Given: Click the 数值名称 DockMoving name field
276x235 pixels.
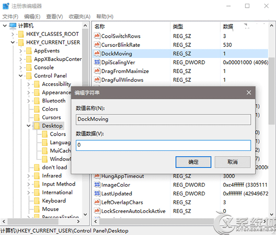Looking at the screenshot, I should coord(163,120).
